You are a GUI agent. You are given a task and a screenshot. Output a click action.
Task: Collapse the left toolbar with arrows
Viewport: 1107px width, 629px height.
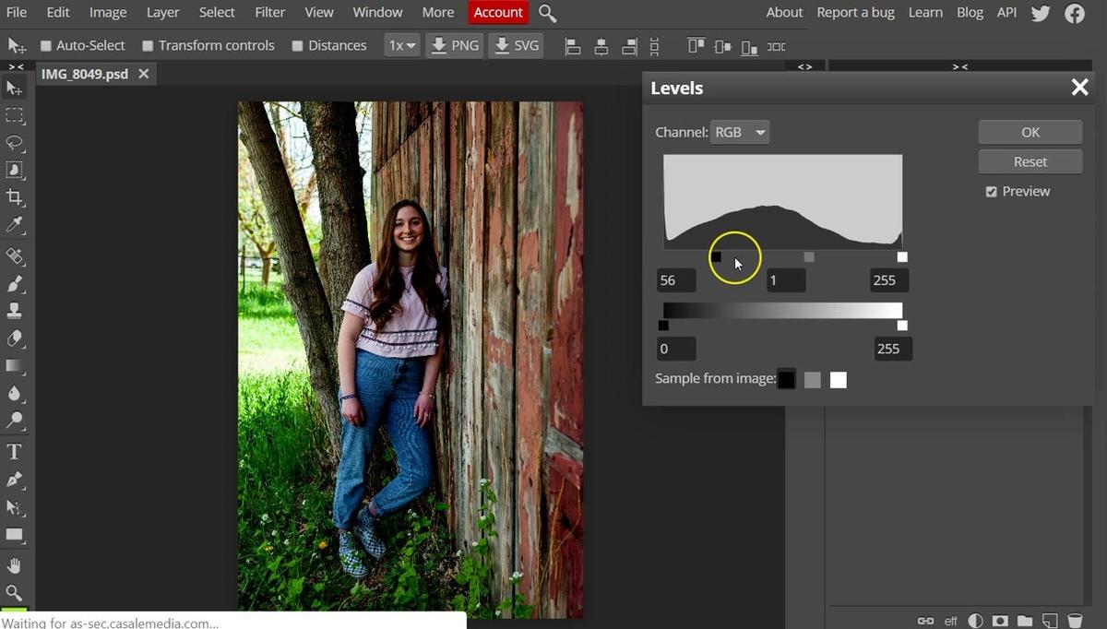pyautogui.click(x=17, y=67)
